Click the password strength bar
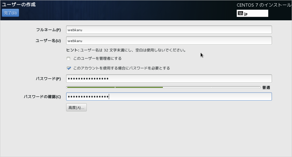The image size is (292, 157). (x=163, y=88)
